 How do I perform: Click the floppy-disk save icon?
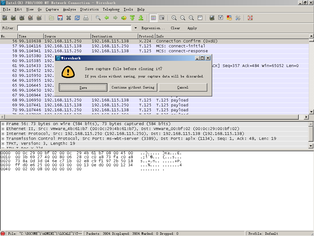click(60, 18)
